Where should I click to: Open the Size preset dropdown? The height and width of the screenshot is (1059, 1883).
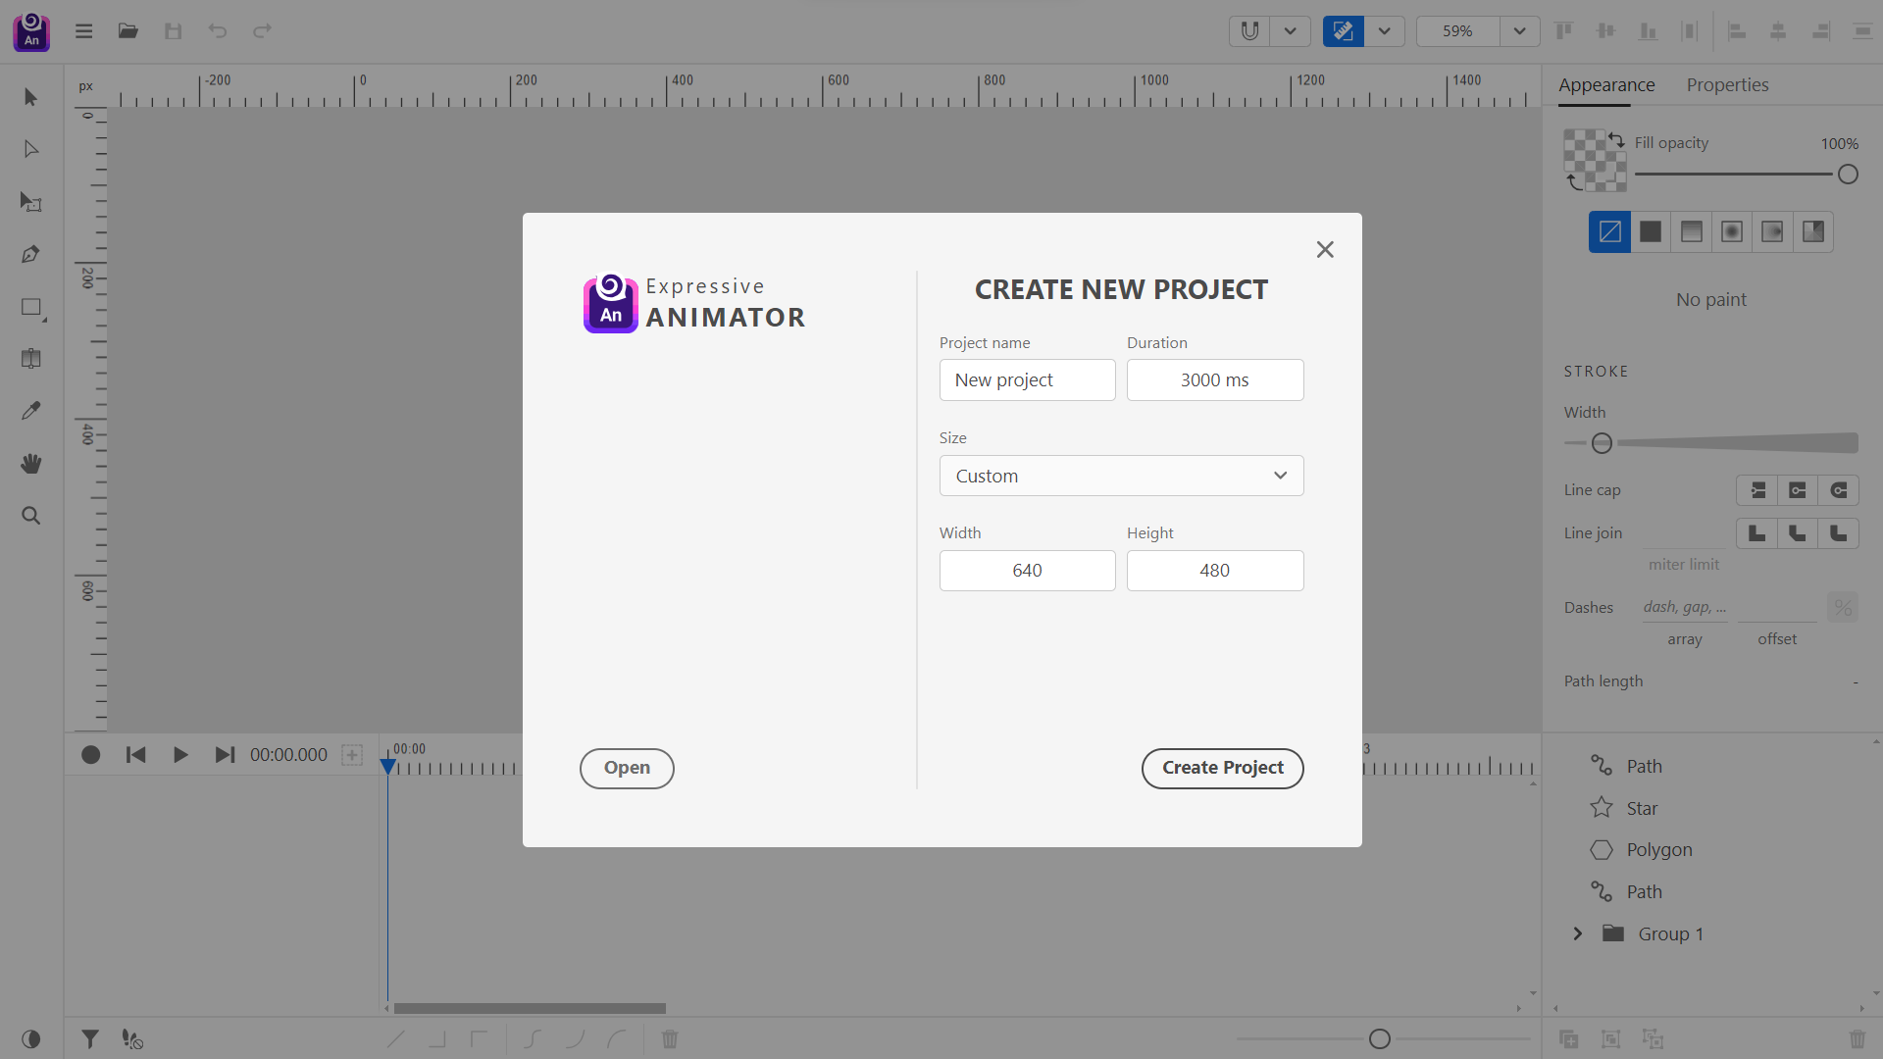pos(1121,476)
